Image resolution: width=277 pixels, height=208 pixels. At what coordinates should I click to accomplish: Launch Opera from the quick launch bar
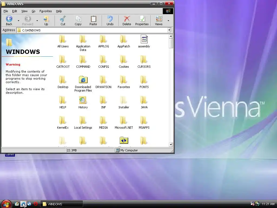click(x=35, y=204)
